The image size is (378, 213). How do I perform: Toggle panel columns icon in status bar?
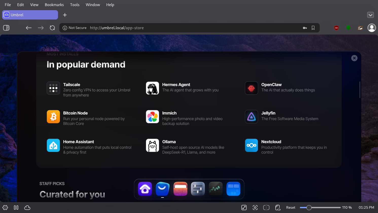16,208
